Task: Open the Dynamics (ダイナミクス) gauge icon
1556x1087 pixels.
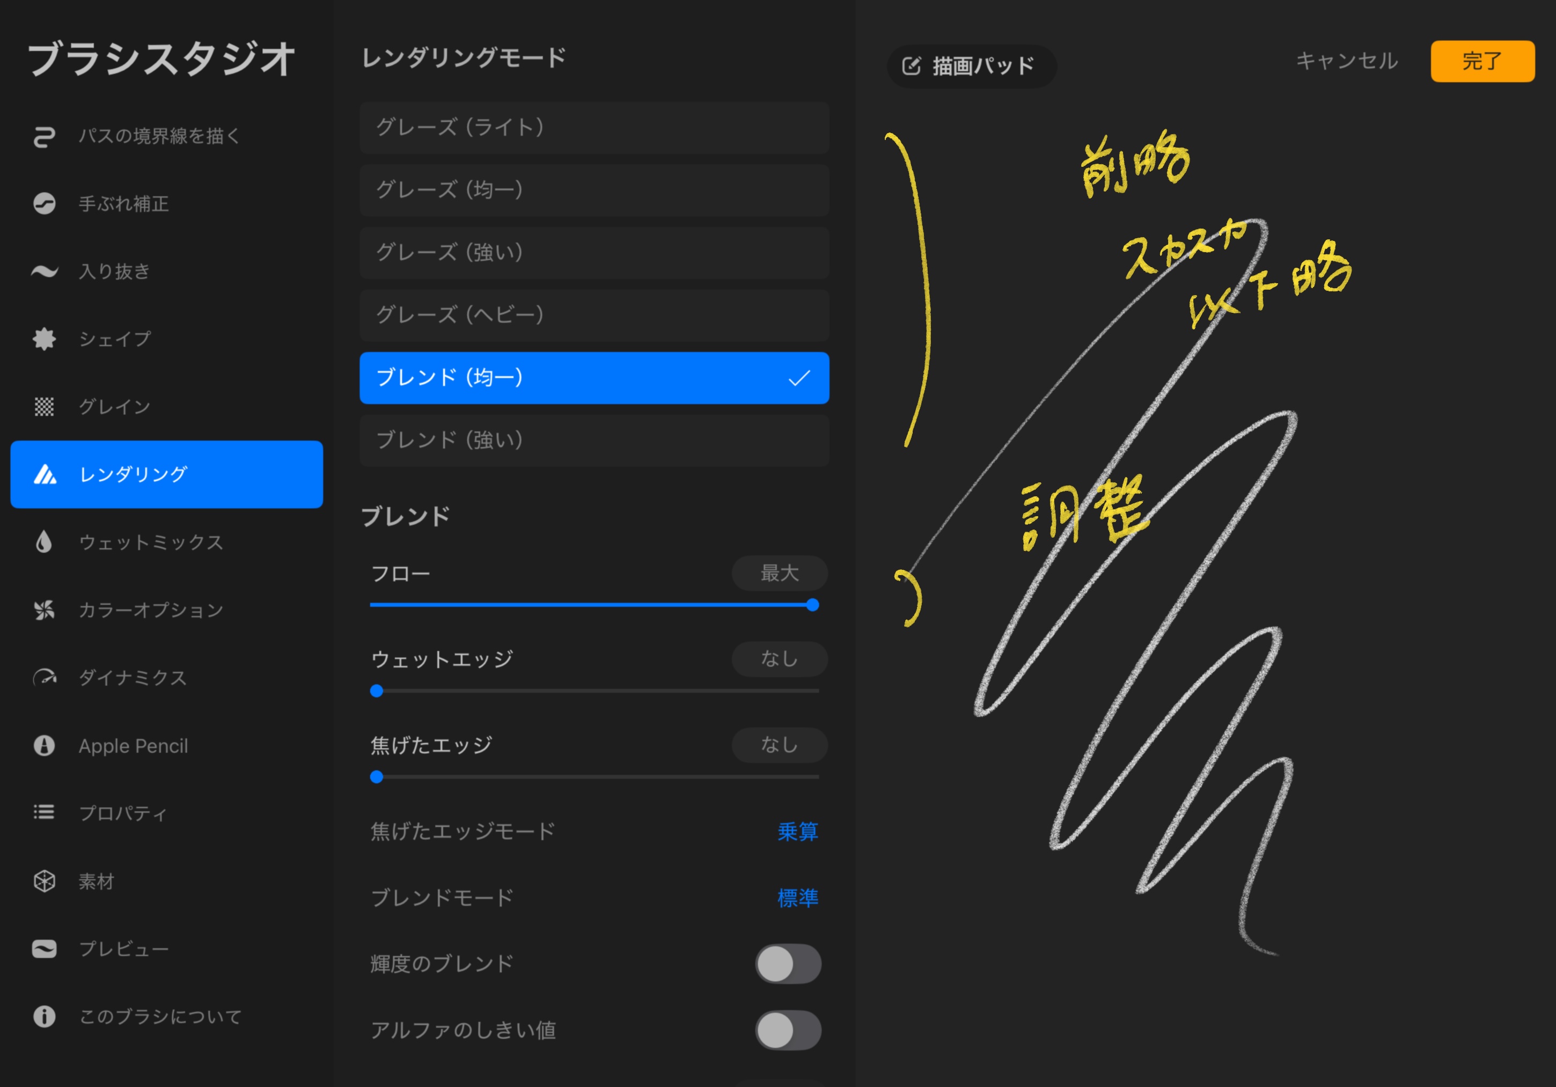Action: pos(44,678)
